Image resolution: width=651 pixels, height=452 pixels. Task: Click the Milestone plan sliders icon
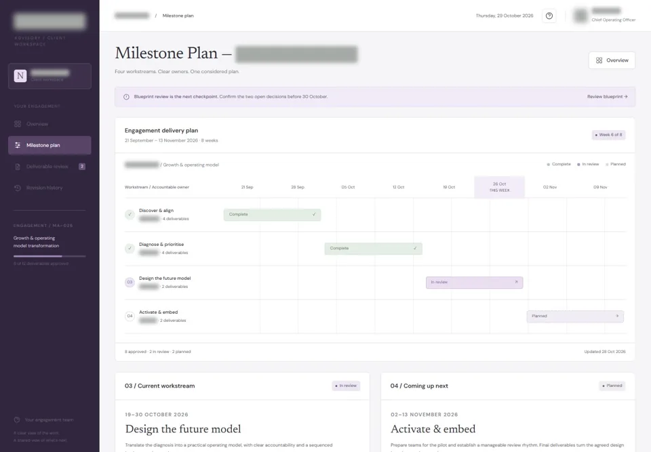click(18, 145)
